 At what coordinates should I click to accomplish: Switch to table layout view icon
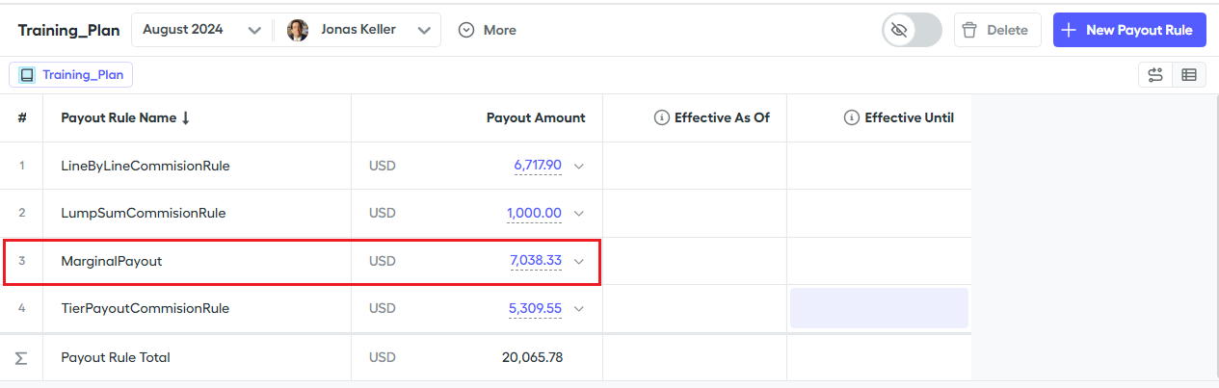click(x=1188, y=75)
